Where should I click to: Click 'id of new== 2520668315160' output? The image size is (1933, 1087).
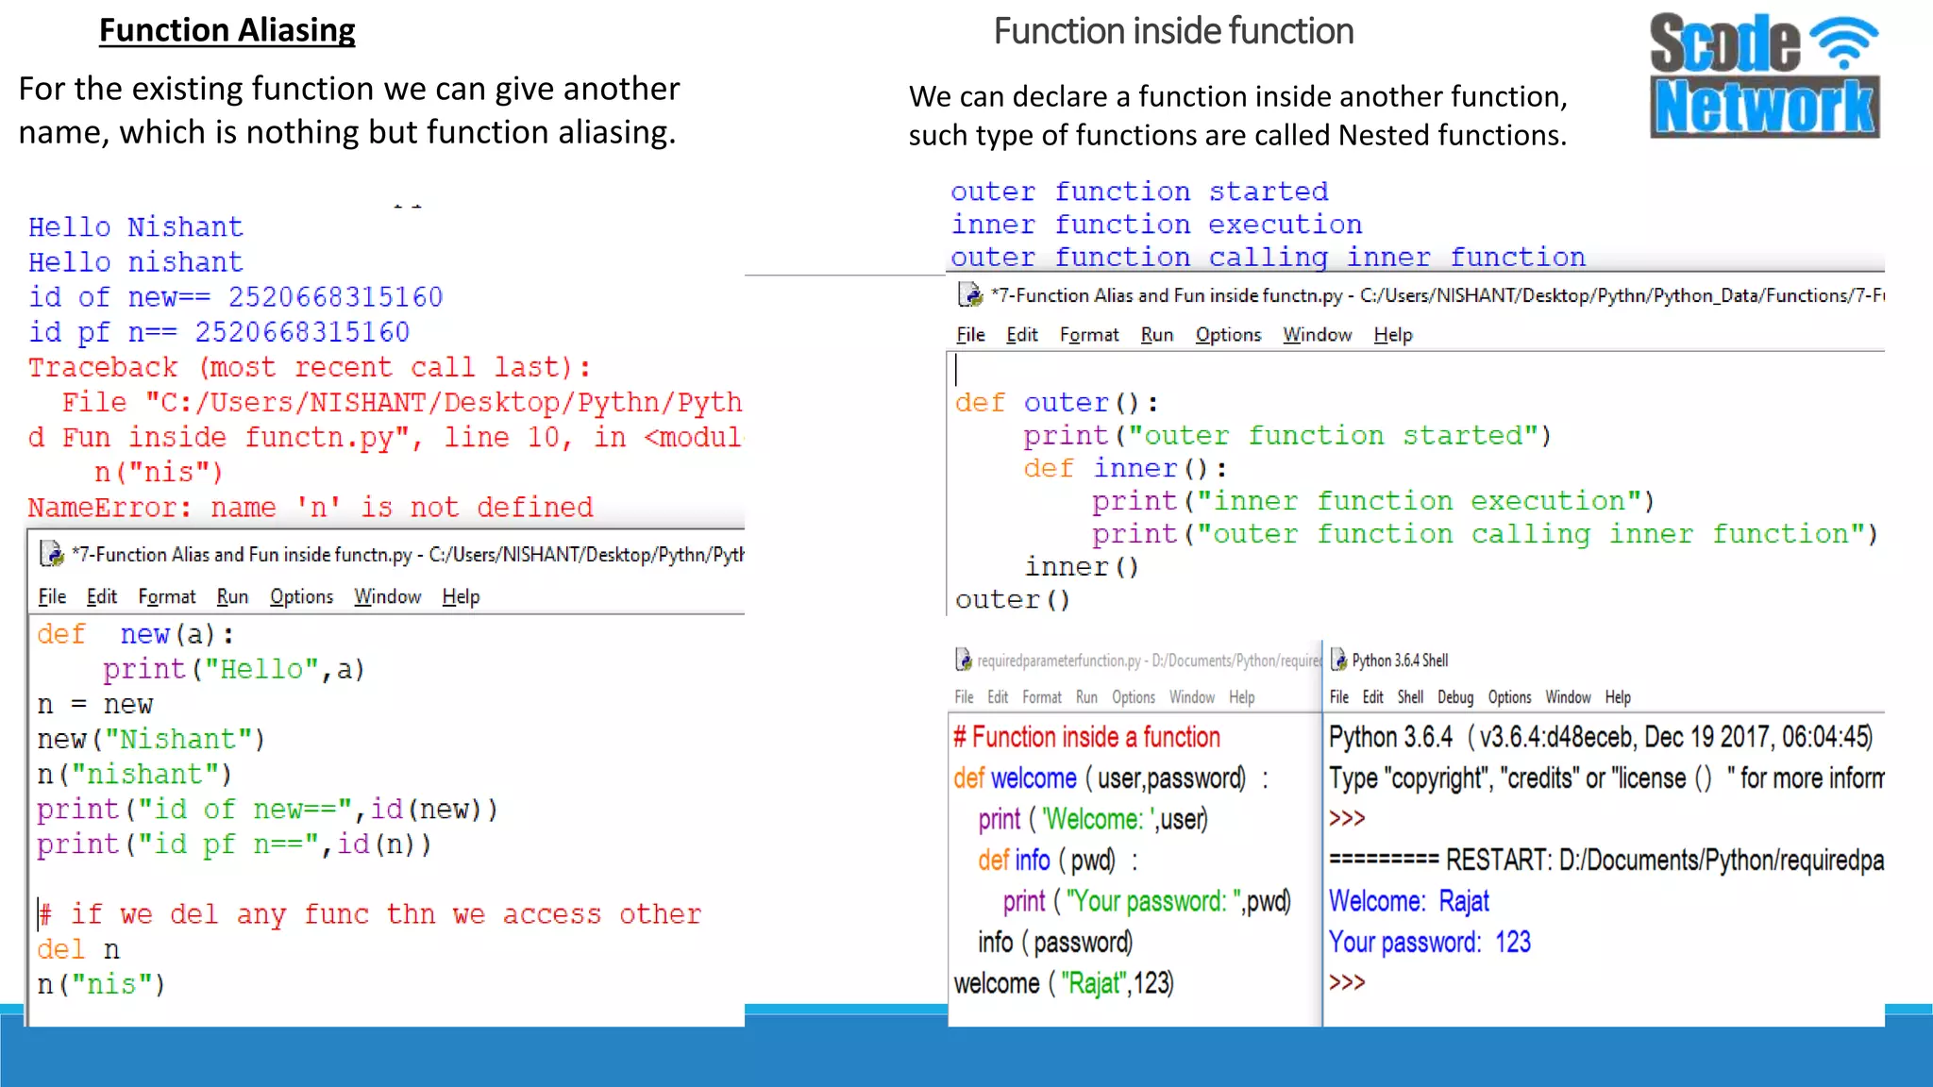[x=235, y=297]
